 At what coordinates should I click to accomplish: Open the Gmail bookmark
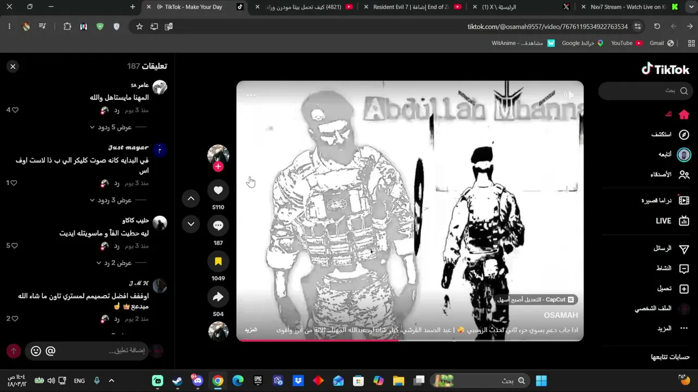(x=661, y=43)
